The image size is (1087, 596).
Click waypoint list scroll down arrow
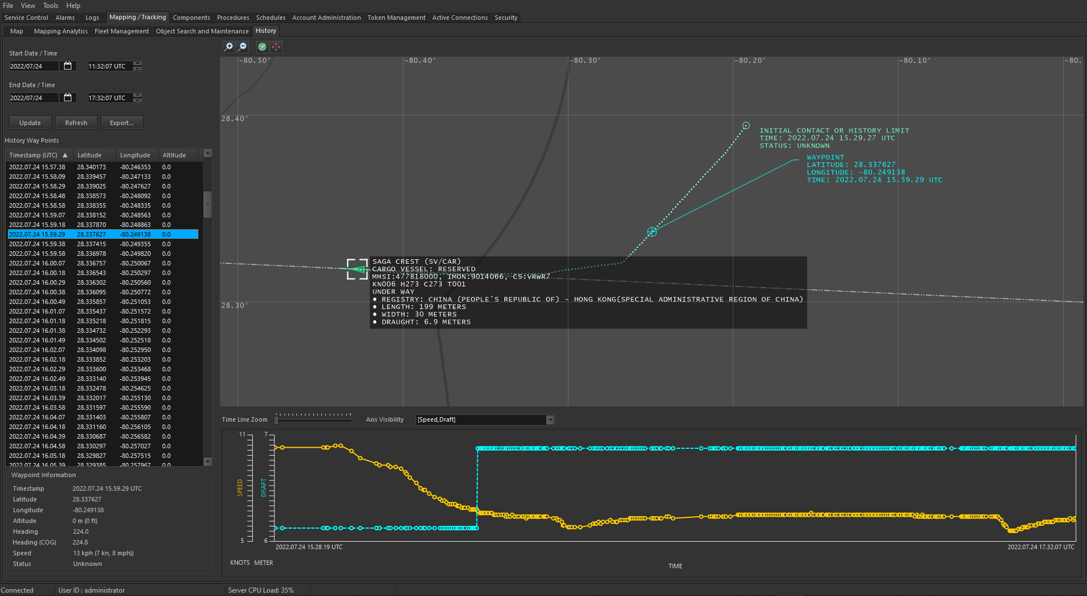coord(207,462)
